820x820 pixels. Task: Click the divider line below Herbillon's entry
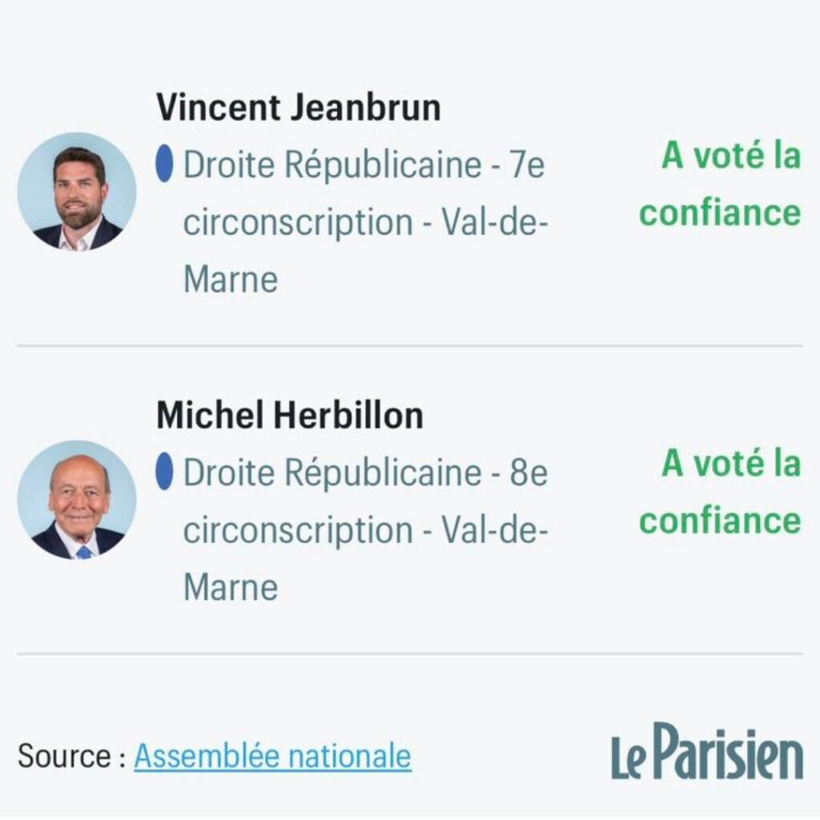tap(410, 653)
